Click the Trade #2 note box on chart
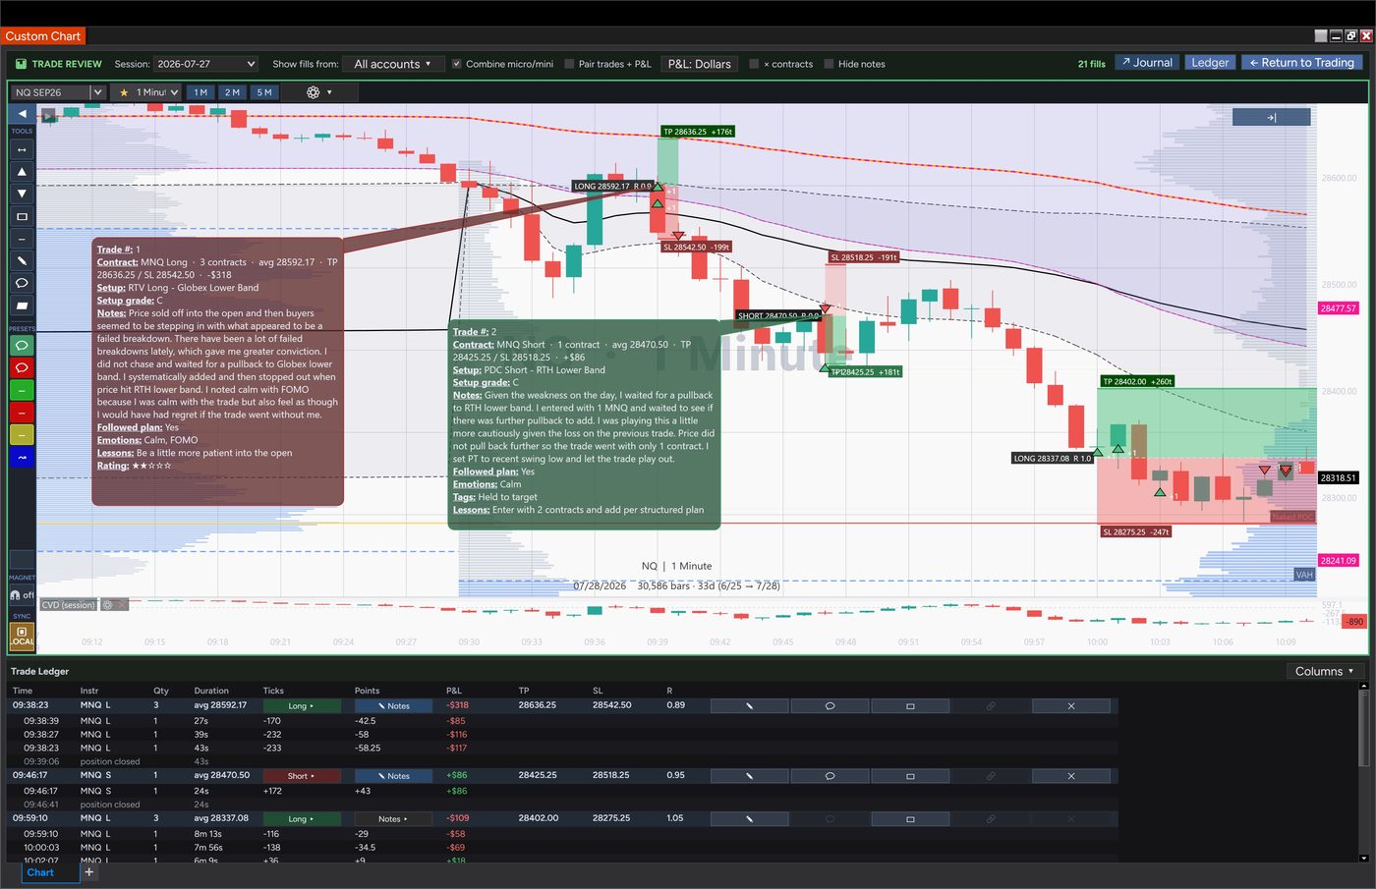The width and height of the screenshot is (1376, 889). [x=584, y=425]
